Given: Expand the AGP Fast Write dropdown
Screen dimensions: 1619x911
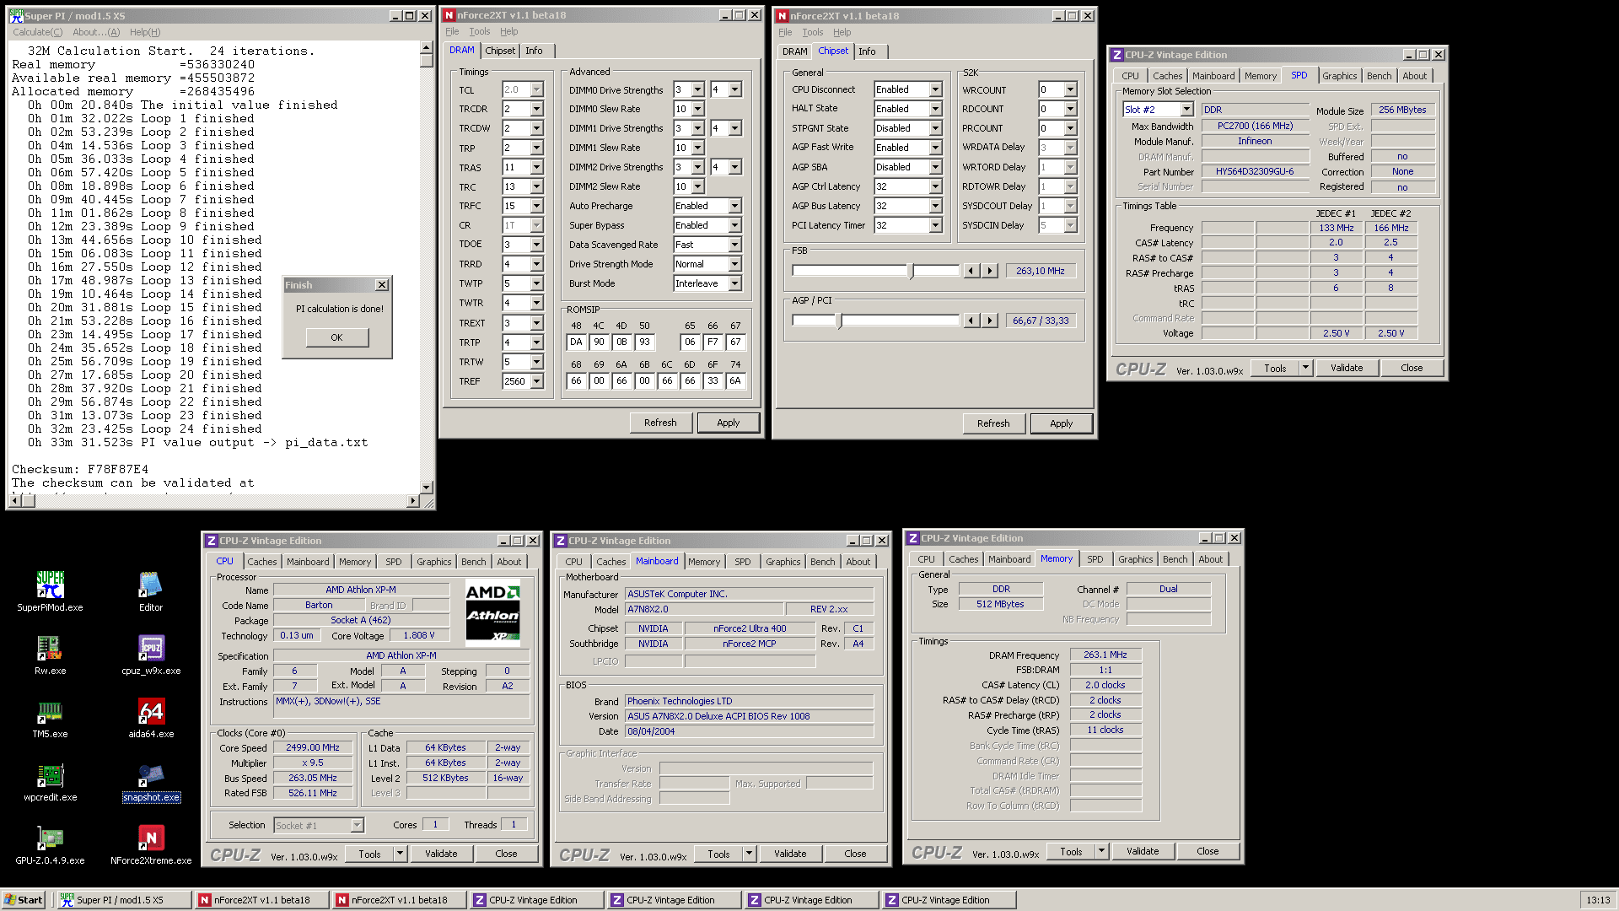Looking at the screenshot, I should (935, 148).
